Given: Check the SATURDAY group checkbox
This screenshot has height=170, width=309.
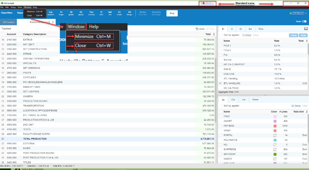Looking at the screenshot, I should 220,154.
